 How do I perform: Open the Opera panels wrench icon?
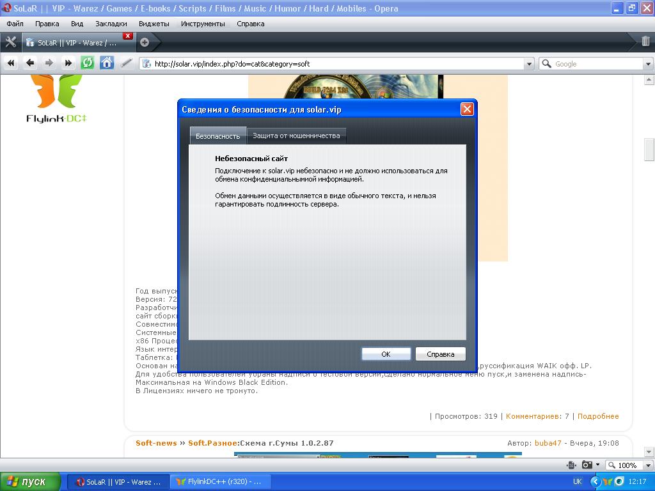point(10,42)
